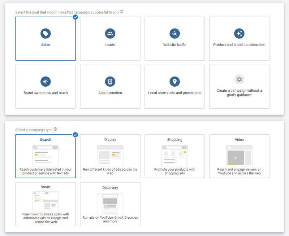
Task: Select Create a campaign without a goal's guidance text
Action: click(239, 93)
